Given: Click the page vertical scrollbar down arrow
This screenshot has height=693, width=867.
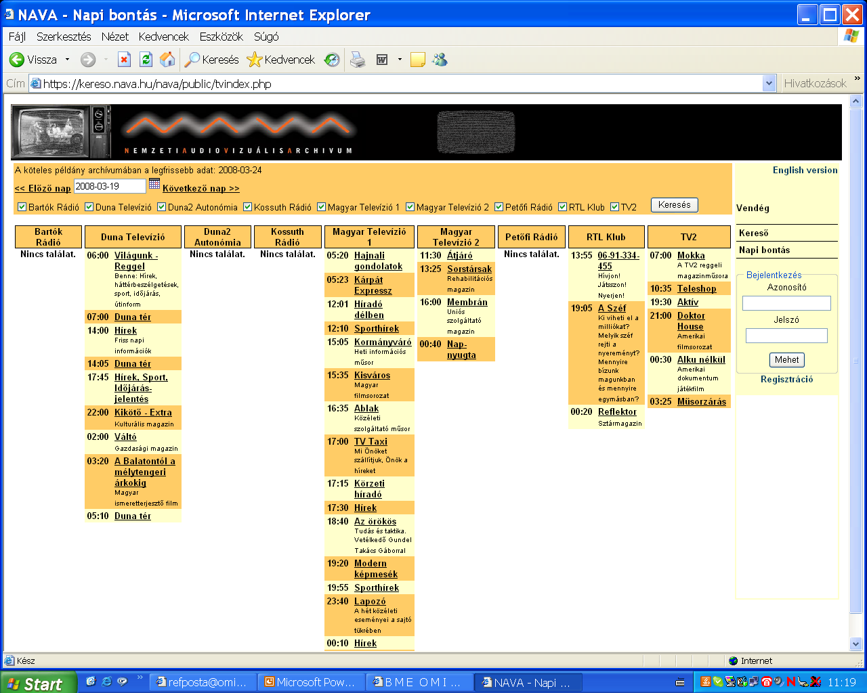Looking at the screenshot, I should (855, 644).
